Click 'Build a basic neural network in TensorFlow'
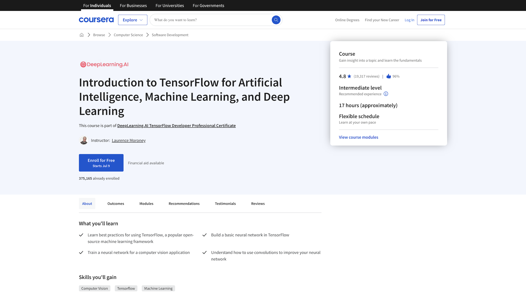This screenshot has width=526, height=296. click(x=250, y=235)
